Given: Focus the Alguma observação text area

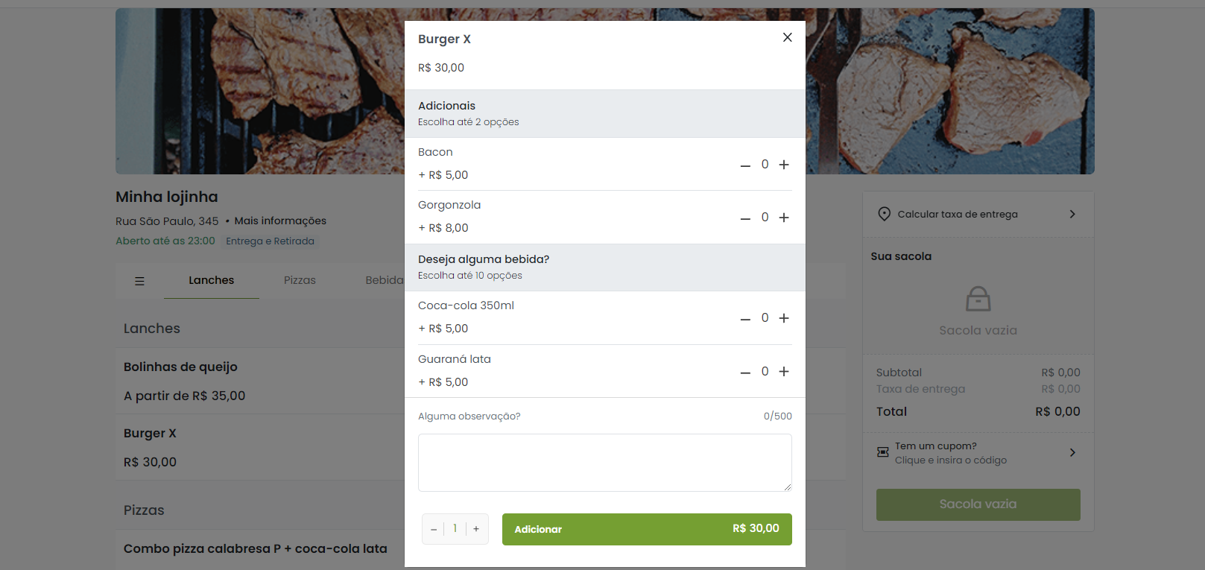Looking at the screenshot, I should click(x=604, y=463).
